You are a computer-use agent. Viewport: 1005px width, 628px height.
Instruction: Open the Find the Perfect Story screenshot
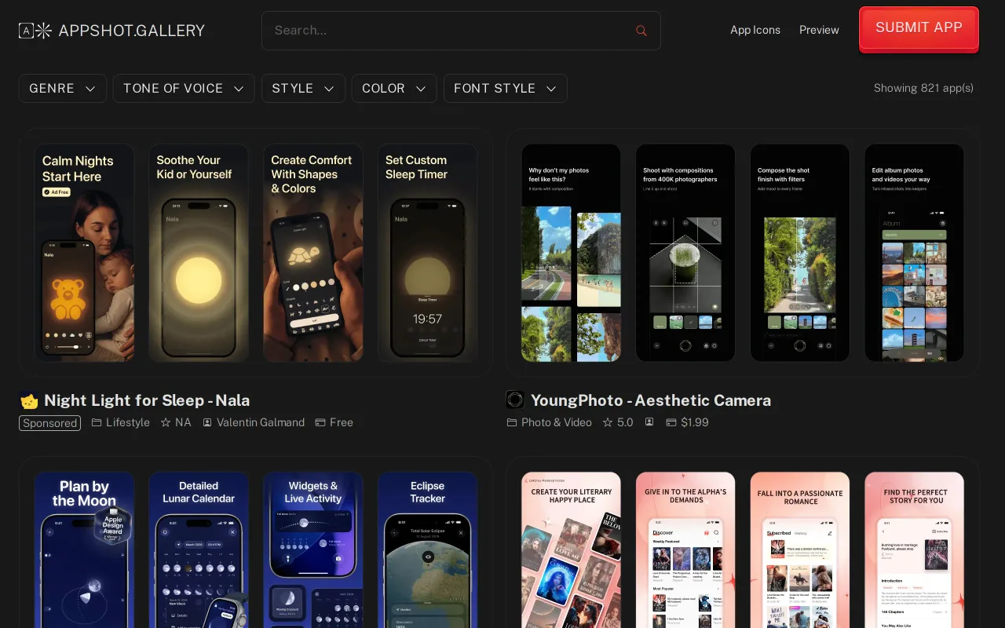(x=914, y=549)
